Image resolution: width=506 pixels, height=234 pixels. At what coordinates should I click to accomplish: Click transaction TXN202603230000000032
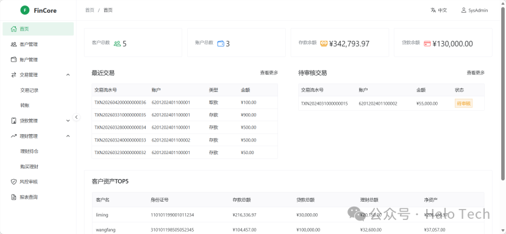point(120,153)
